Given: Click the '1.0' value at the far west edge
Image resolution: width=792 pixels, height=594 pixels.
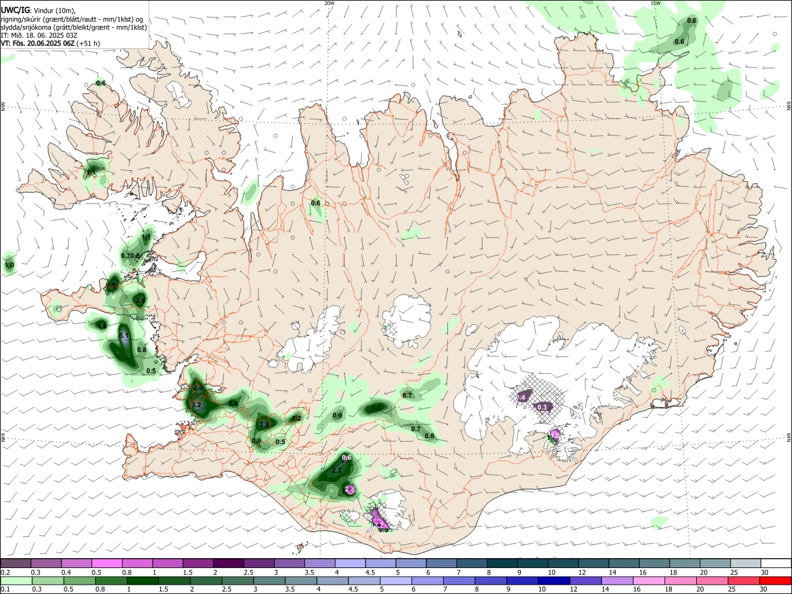Looking at the screenshot, I should click(x=9, y=265).
